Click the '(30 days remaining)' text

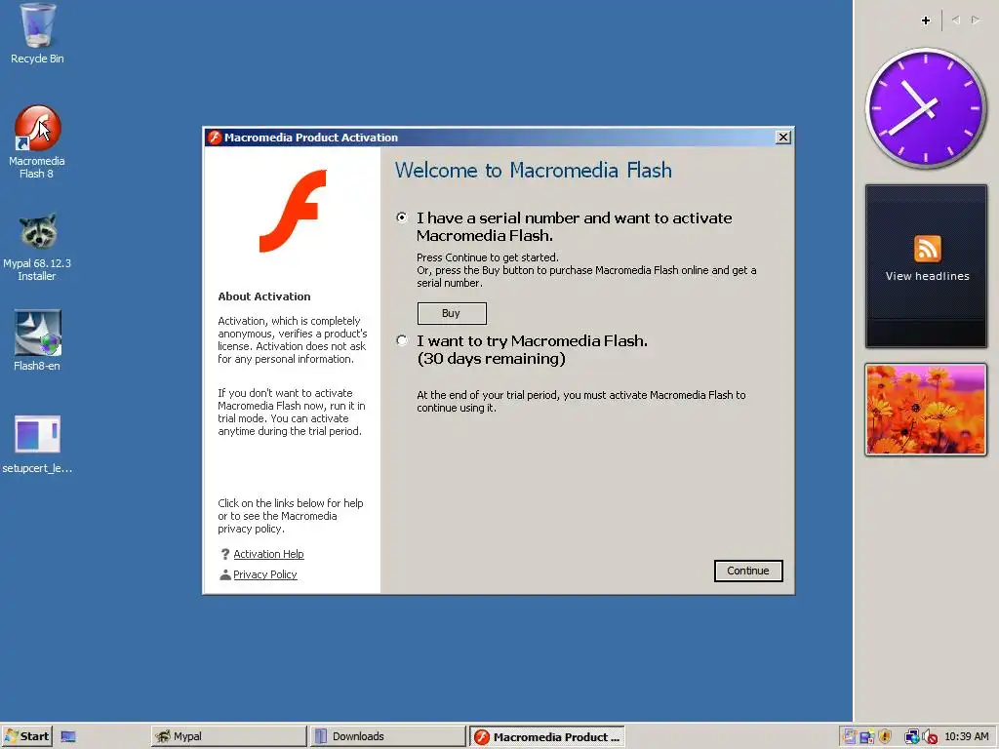[x=492, y=359]
